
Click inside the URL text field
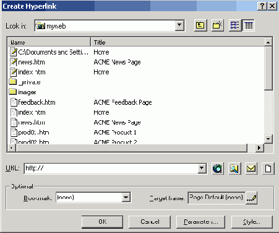tap(111, 169)
